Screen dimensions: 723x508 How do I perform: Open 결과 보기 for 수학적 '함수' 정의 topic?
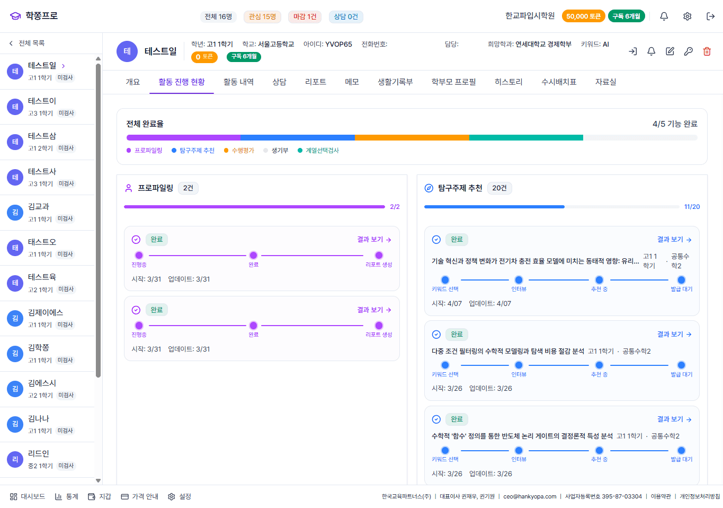click(674, 419)
